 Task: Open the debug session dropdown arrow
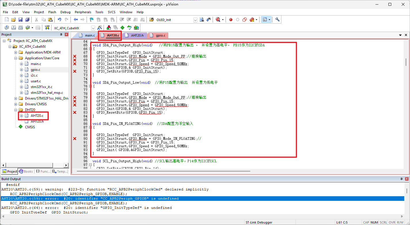click(223, 20)
